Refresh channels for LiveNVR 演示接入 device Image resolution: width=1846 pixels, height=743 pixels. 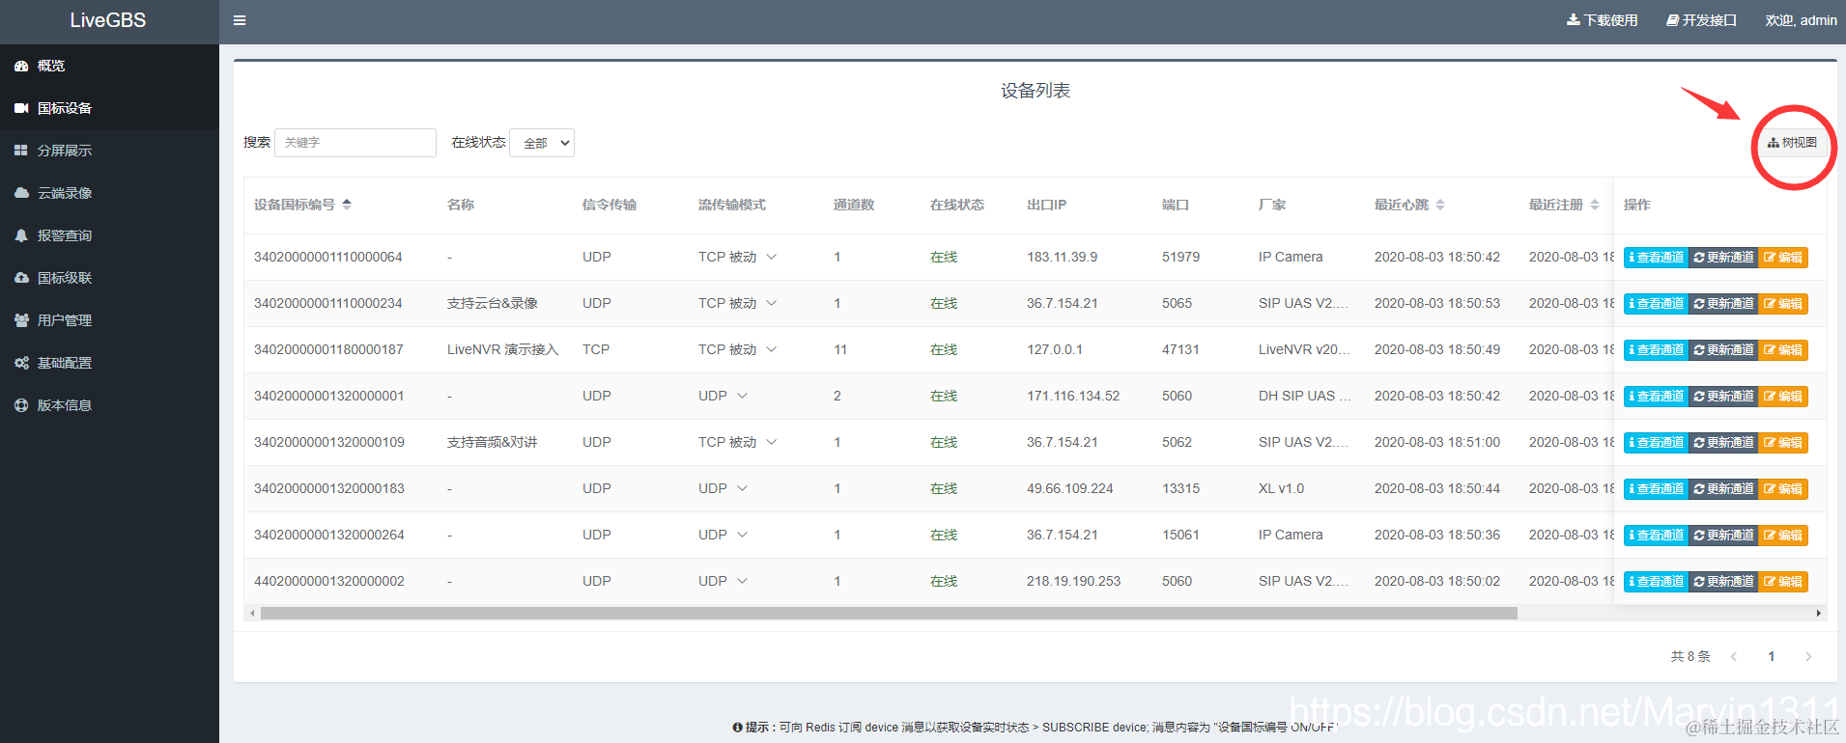point(1723,350)
